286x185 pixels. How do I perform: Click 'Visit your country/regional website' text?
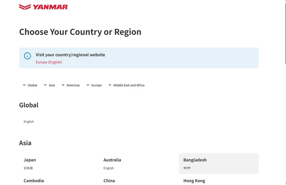tap(70, 55)
